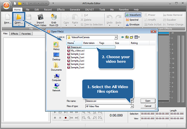The width and height of the screenshot is (187, 129).
Task: Open Desktop location in places bar
Action: point(56,56)
